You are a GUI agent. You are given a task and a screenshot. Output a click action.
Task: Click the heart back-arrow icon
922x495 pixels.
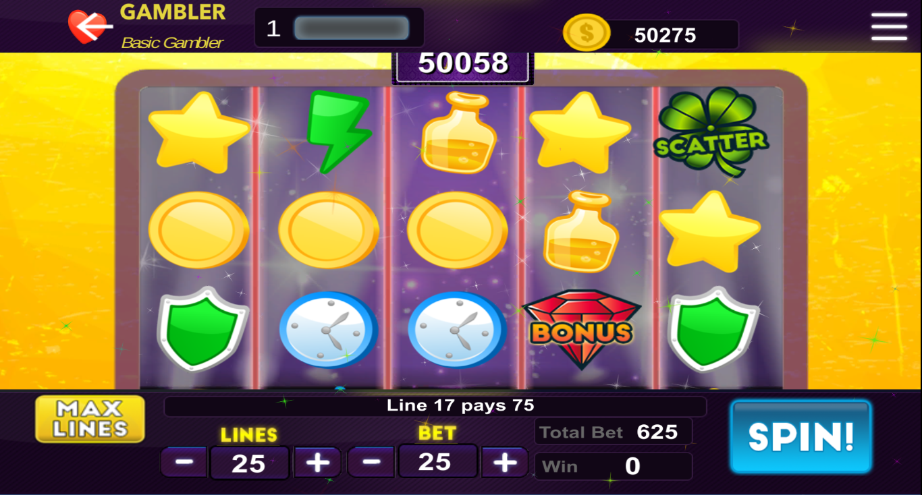coord(90,27)
